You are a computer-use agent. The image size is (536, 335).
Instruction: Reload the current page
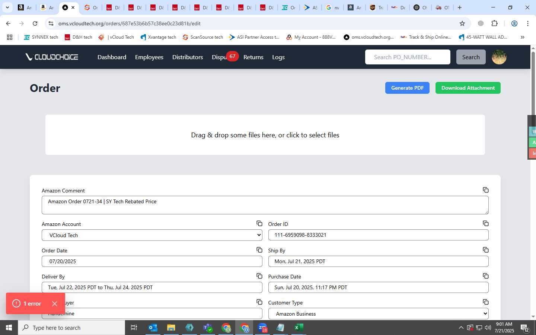35,23
